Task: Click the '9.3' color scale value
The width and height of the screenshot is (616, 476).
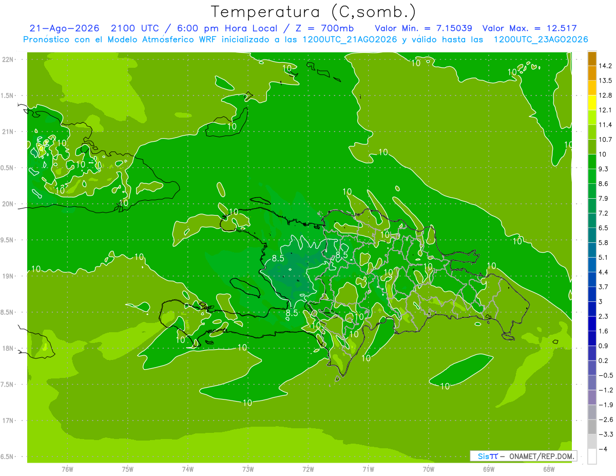Action: click(604, 169)
